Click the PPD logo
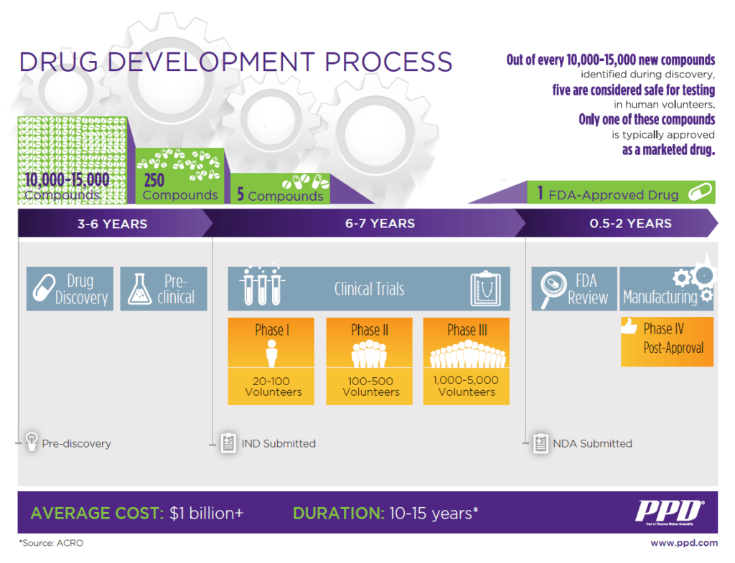The image size is (735, 563). point(669,511)
